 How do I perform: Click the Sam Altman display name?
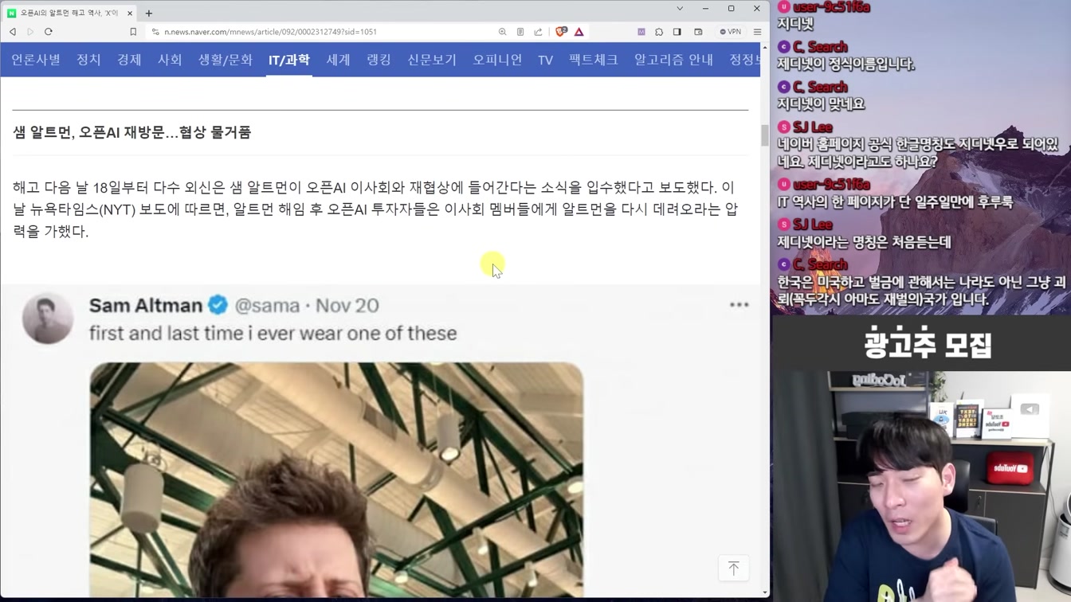click(146, 305)
